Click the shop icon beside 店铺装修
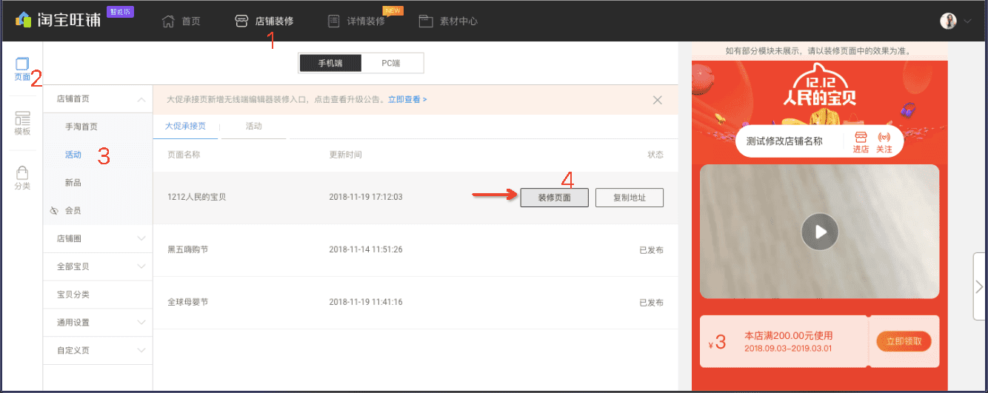This screenshot has width=988, height=393. (241, 21)
